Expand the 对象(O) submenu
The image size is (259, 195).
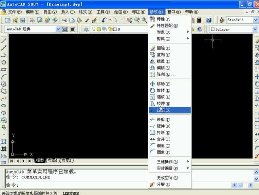170,32
